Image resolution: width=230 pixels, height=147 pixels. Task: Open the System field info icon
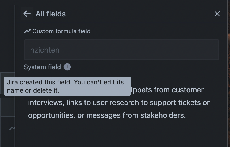67,67
